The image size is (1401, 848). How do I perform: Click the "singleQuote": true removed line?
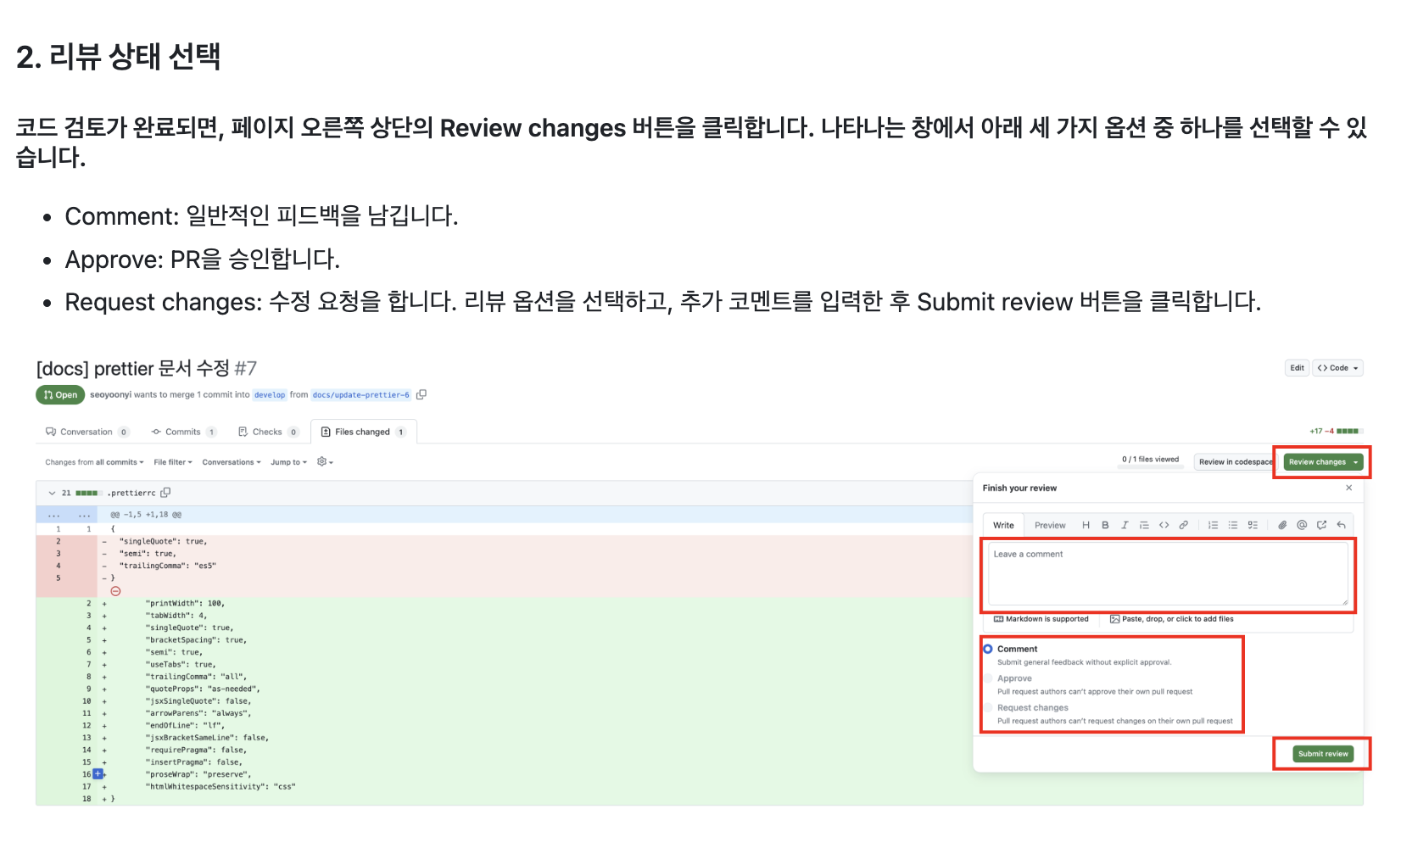click(x=163, y=541)
